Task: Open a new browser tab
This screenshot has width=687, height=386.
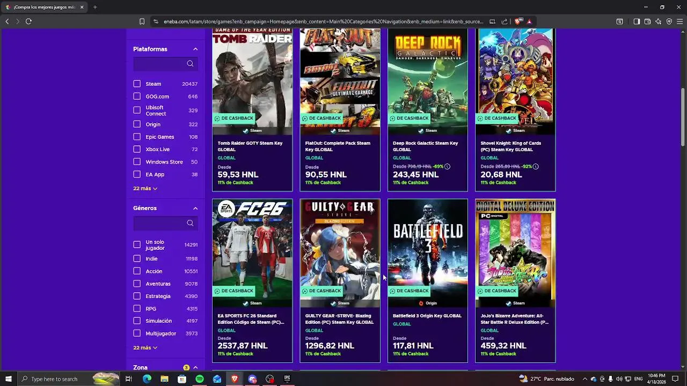Action: [x=95, y=7]
